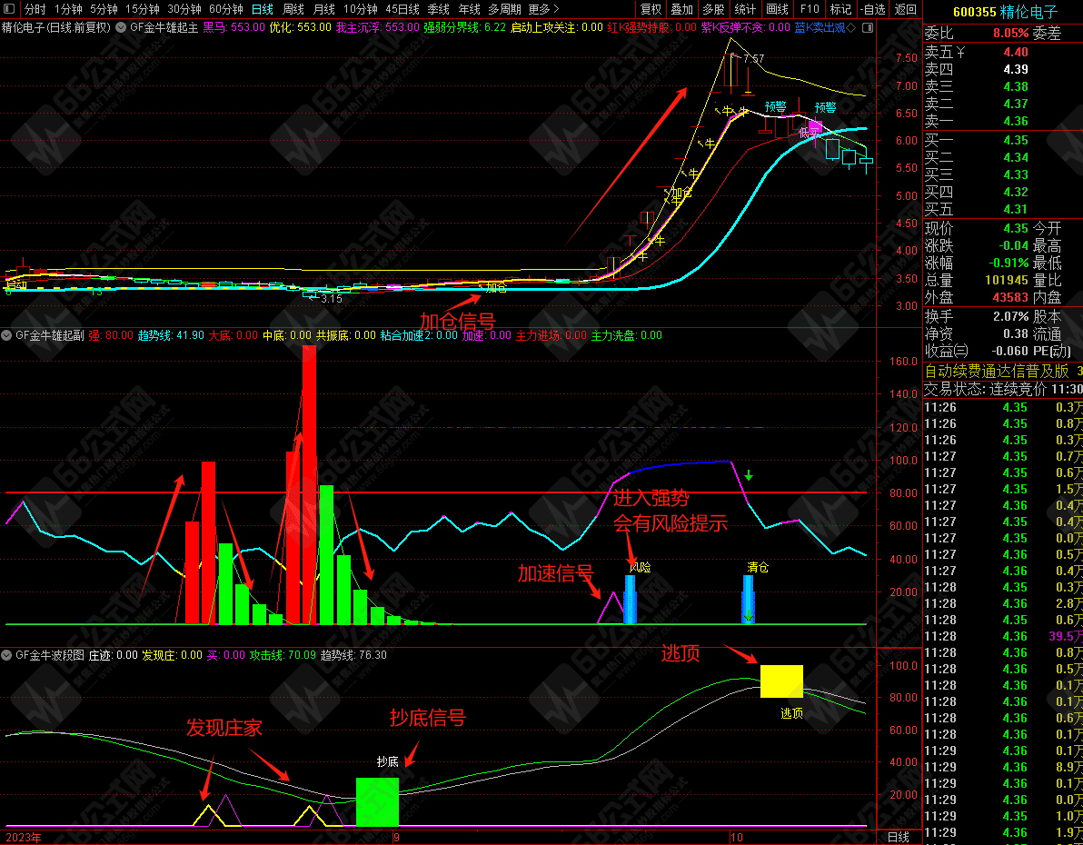Open the 多周期 multi-period view
Image resolution: width=1083 pixels, height=845 pixels.
[505, 9]
